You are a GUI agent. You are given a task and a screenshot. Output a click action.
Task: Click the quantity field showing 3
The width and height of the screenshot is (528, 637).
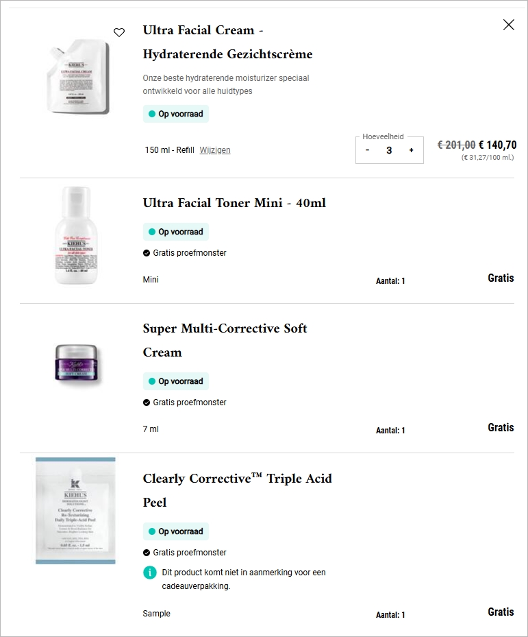[389, 150]
